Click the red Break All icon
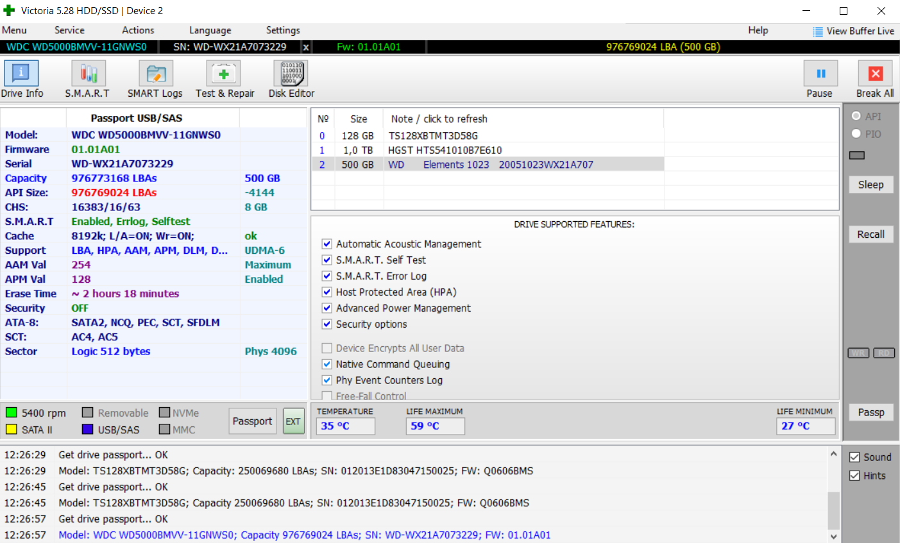This screenshot has width=900, height=543. point(876,73)
